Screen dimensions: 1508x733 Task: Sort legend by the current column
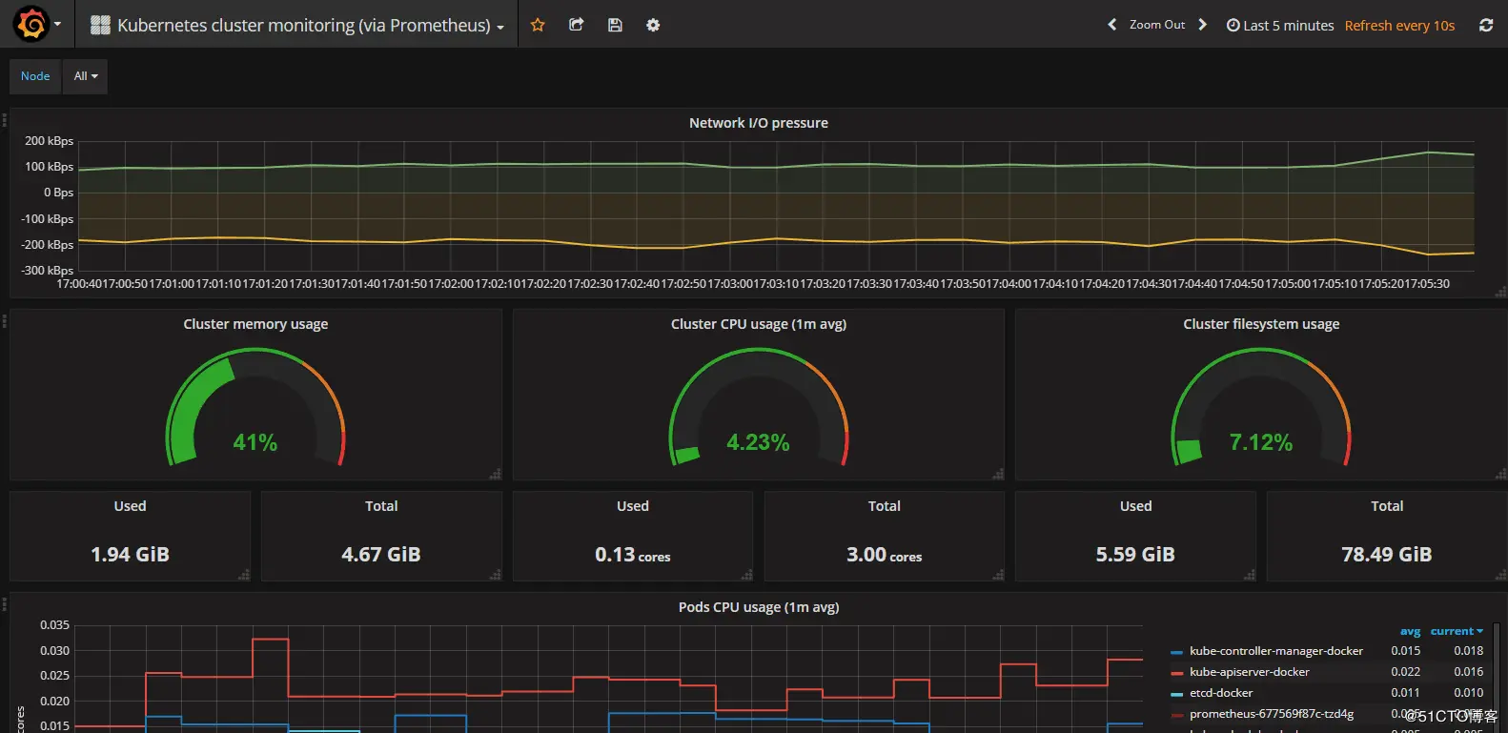click(x=1457, y=631)
